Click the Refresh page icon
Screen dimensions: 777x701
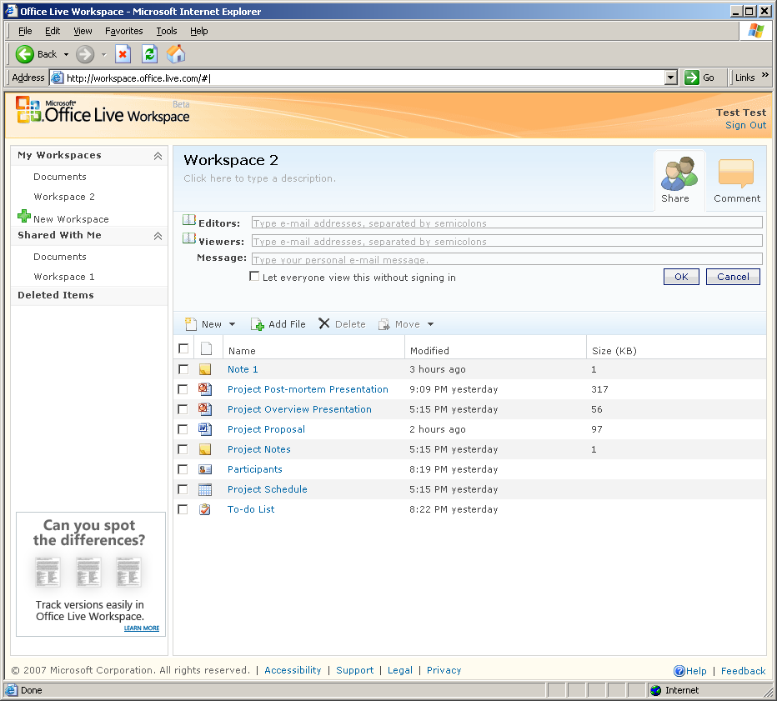click(x=150, y=54)
